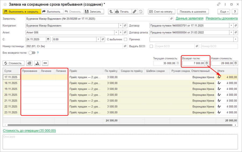Click into the Описание text area
Screen dimensions: 242x152
point(120,141)
